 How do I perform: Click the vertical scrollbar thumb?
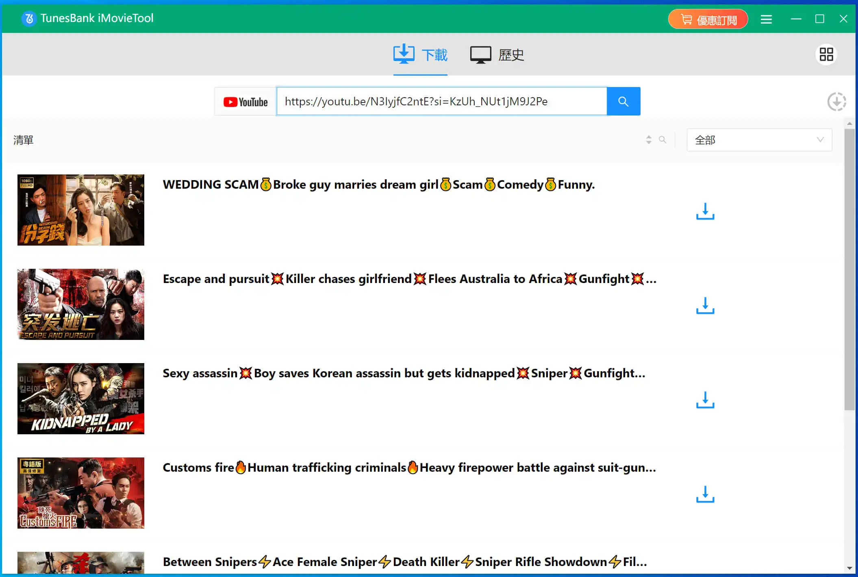click(849, 268)
